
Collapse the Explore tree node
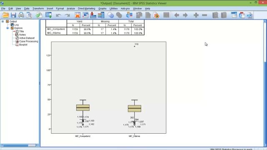(x=8, y=28)
